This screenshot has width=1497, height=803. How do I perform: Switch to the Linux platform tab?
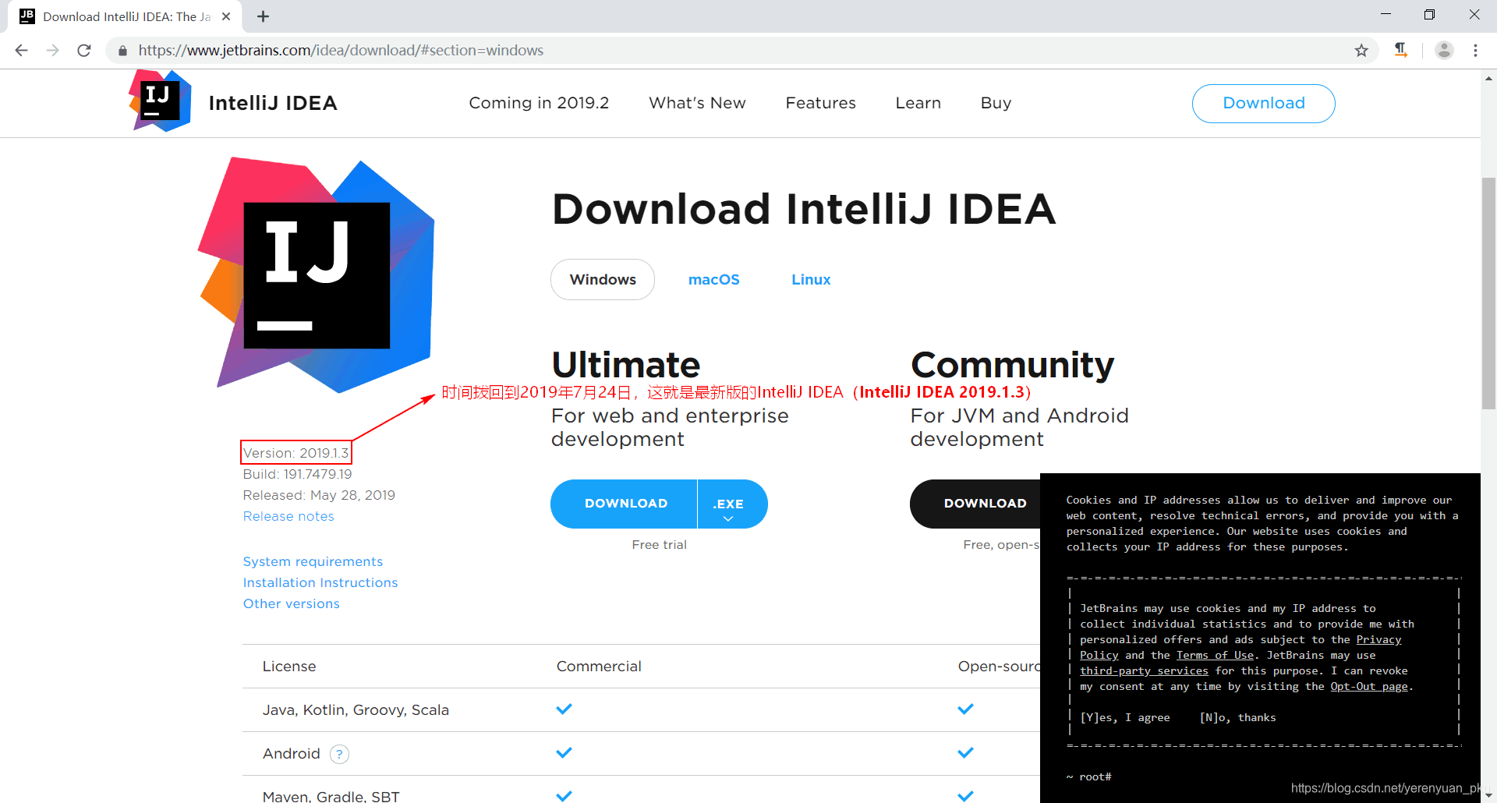811,279
